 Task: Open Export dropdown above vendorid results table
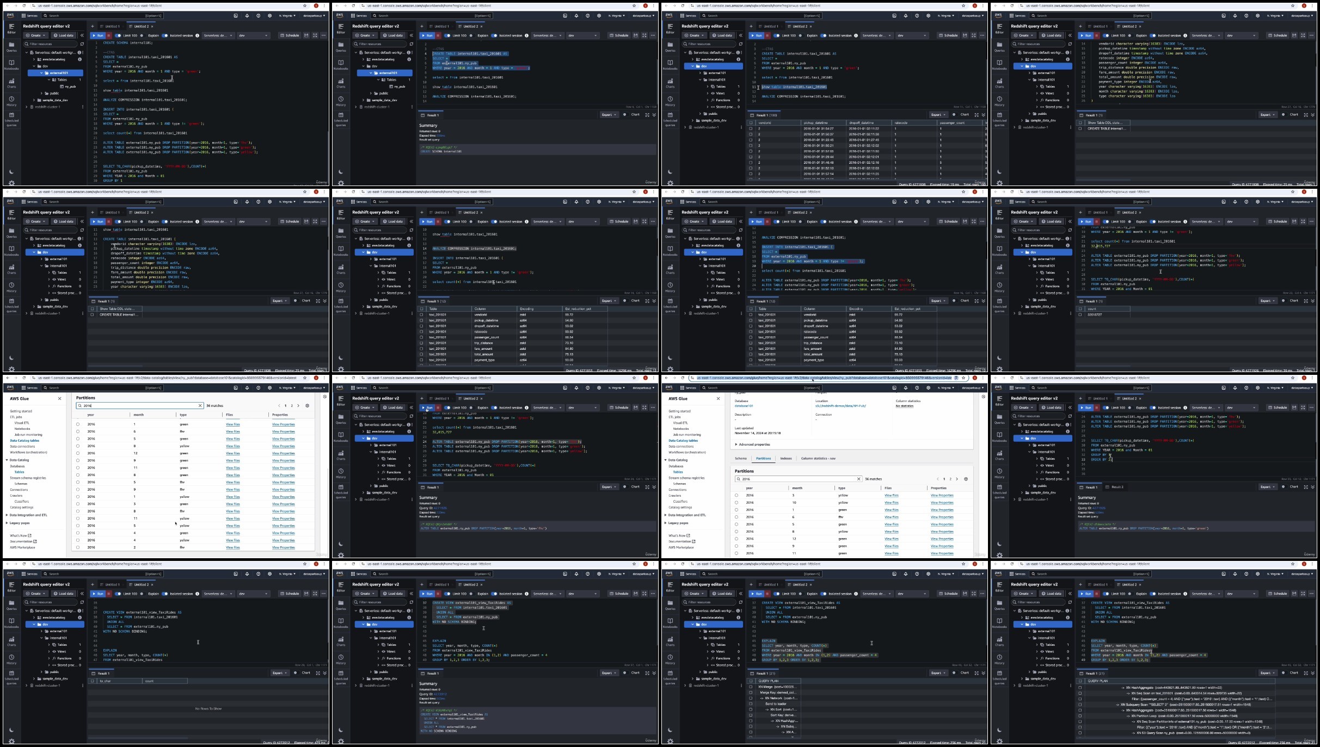tap(938, 115)
